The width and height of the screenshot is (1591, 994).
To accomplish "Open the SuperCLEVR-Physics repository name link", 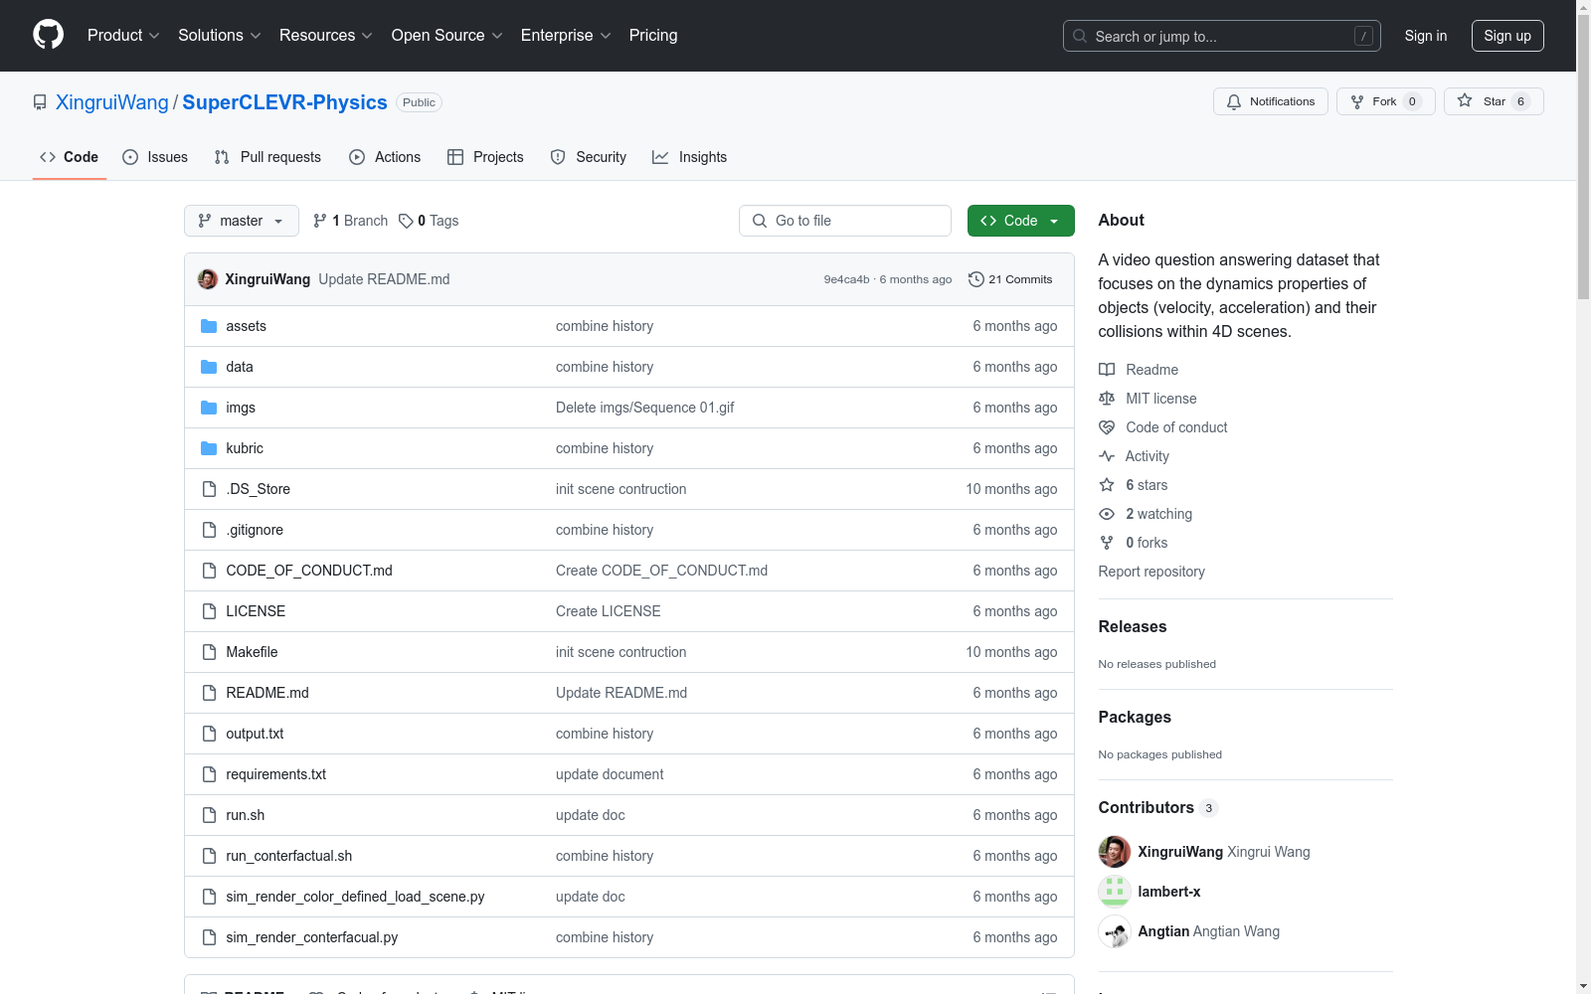I will [284, 102].
